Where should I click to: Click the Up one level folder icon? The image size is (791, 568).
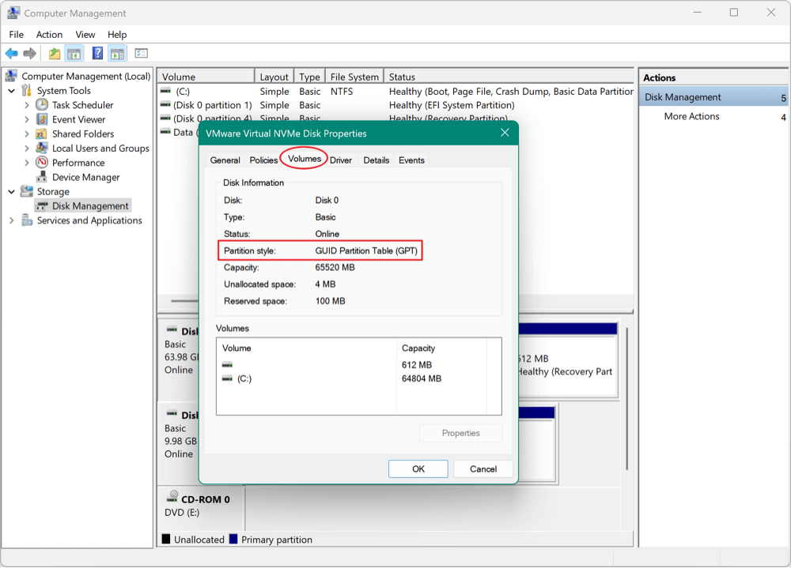(x=54, y=54)
